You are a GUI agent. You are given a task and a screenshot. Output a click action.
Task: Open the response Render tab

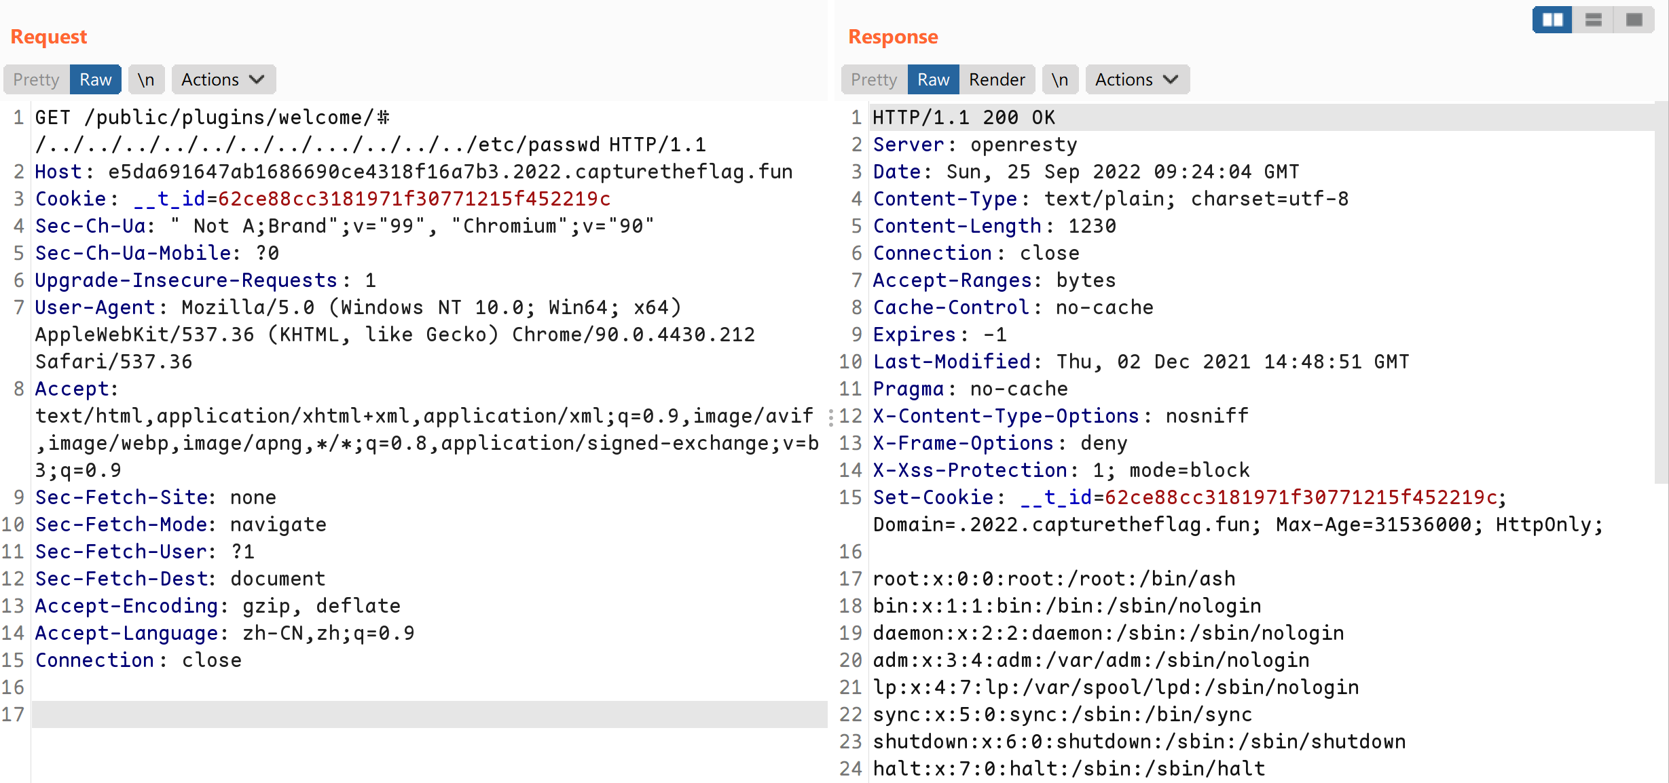(x=997, y=79)
